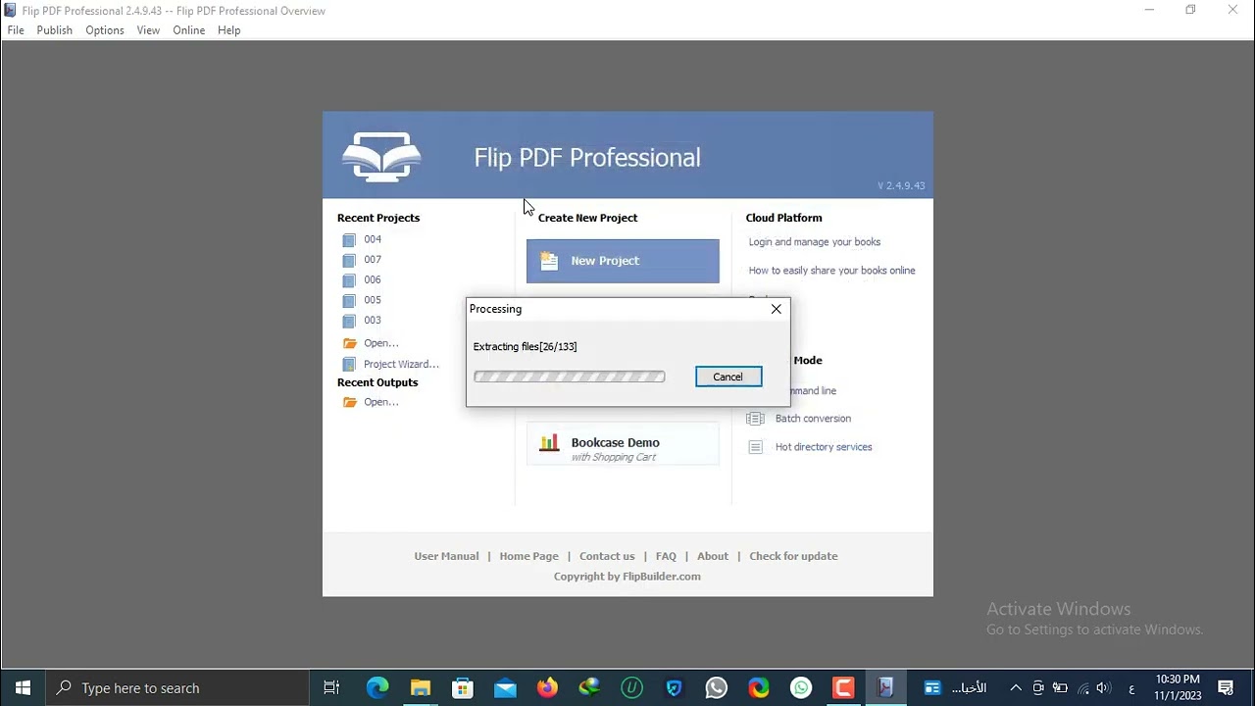
Task: Cancel the file extraction process
Action: [x=728, y=377]
